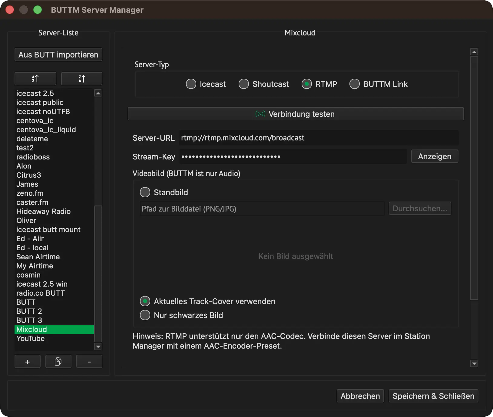
Task: Select 'icecast 2.5' in the server list
Action: click(54, 94)
